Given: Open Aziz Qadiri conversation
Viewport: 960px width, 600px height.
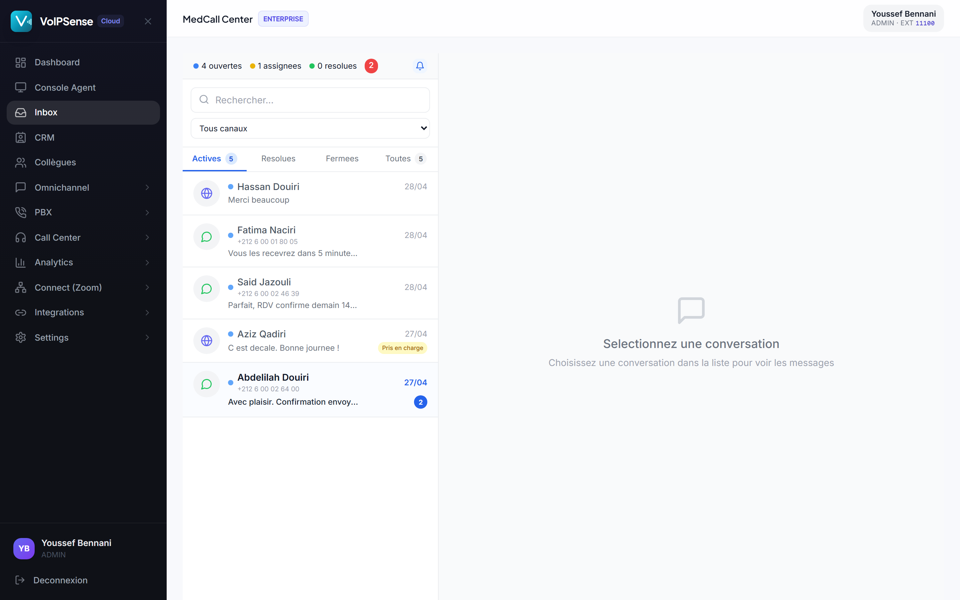Looking at the screenshot, I should click(310, 340).
